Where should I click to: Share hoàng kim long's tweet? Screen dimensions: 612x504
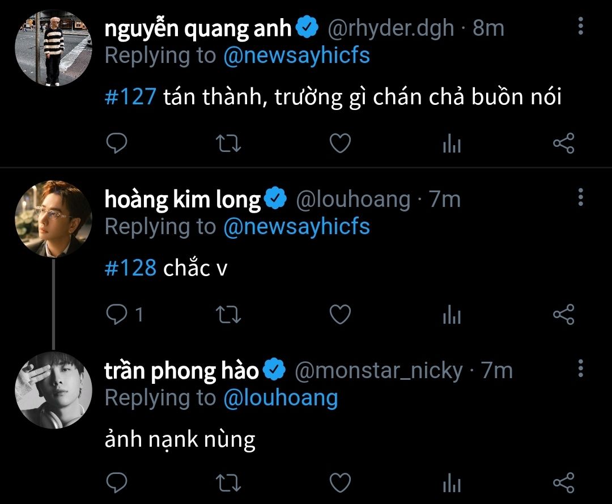(564, 315)
